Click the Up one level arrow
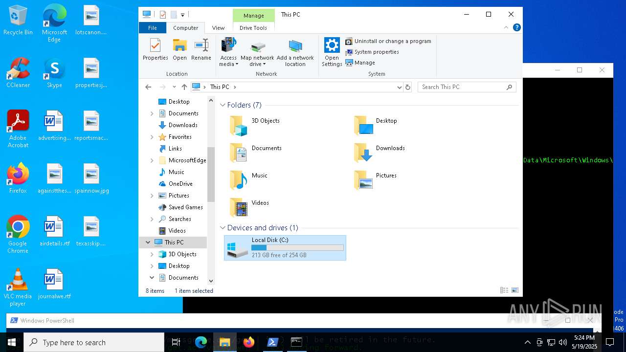The height and width of the screenshot is (352, 626). (184, 87)
